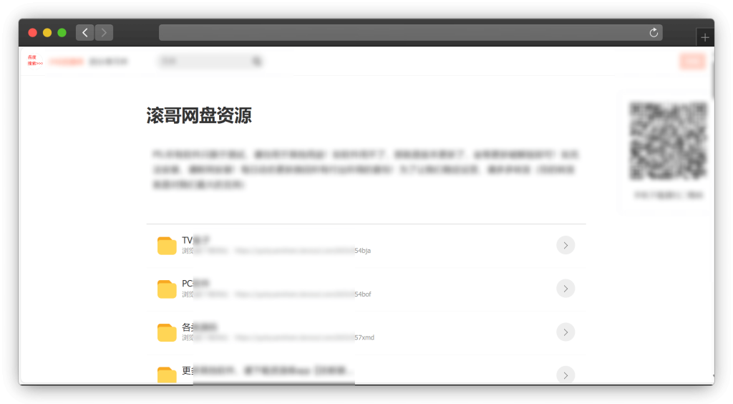The width and height of the screenshot is (733, 404).
Task: Expand the TV folder row chevron
Action: pyautogui.click(x=565, y=246)
